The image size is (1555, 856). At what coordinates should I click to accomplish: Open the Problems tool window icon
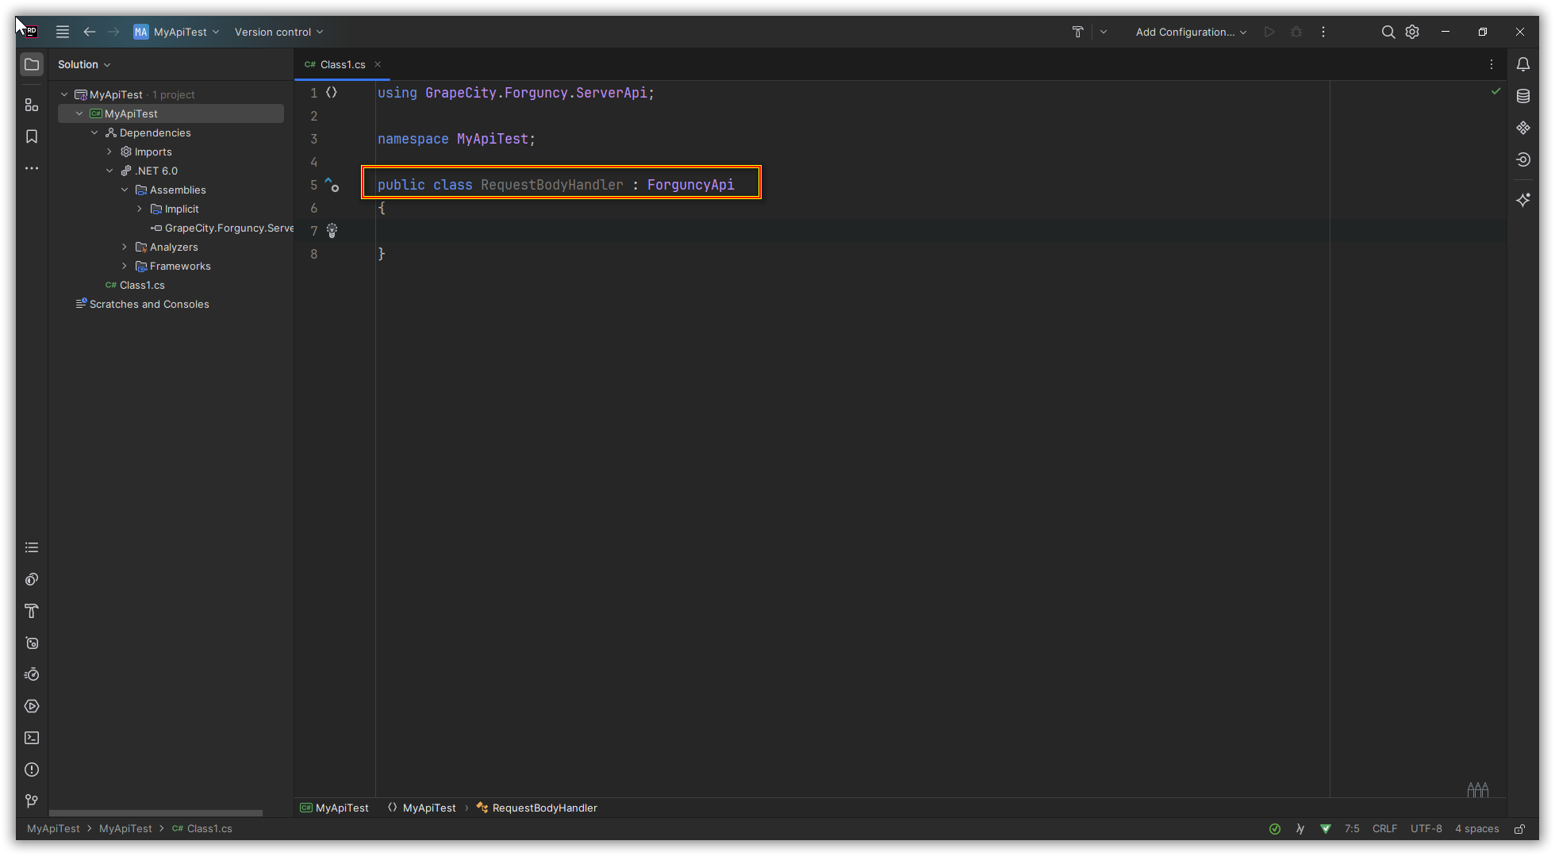(x=32, y=770)
